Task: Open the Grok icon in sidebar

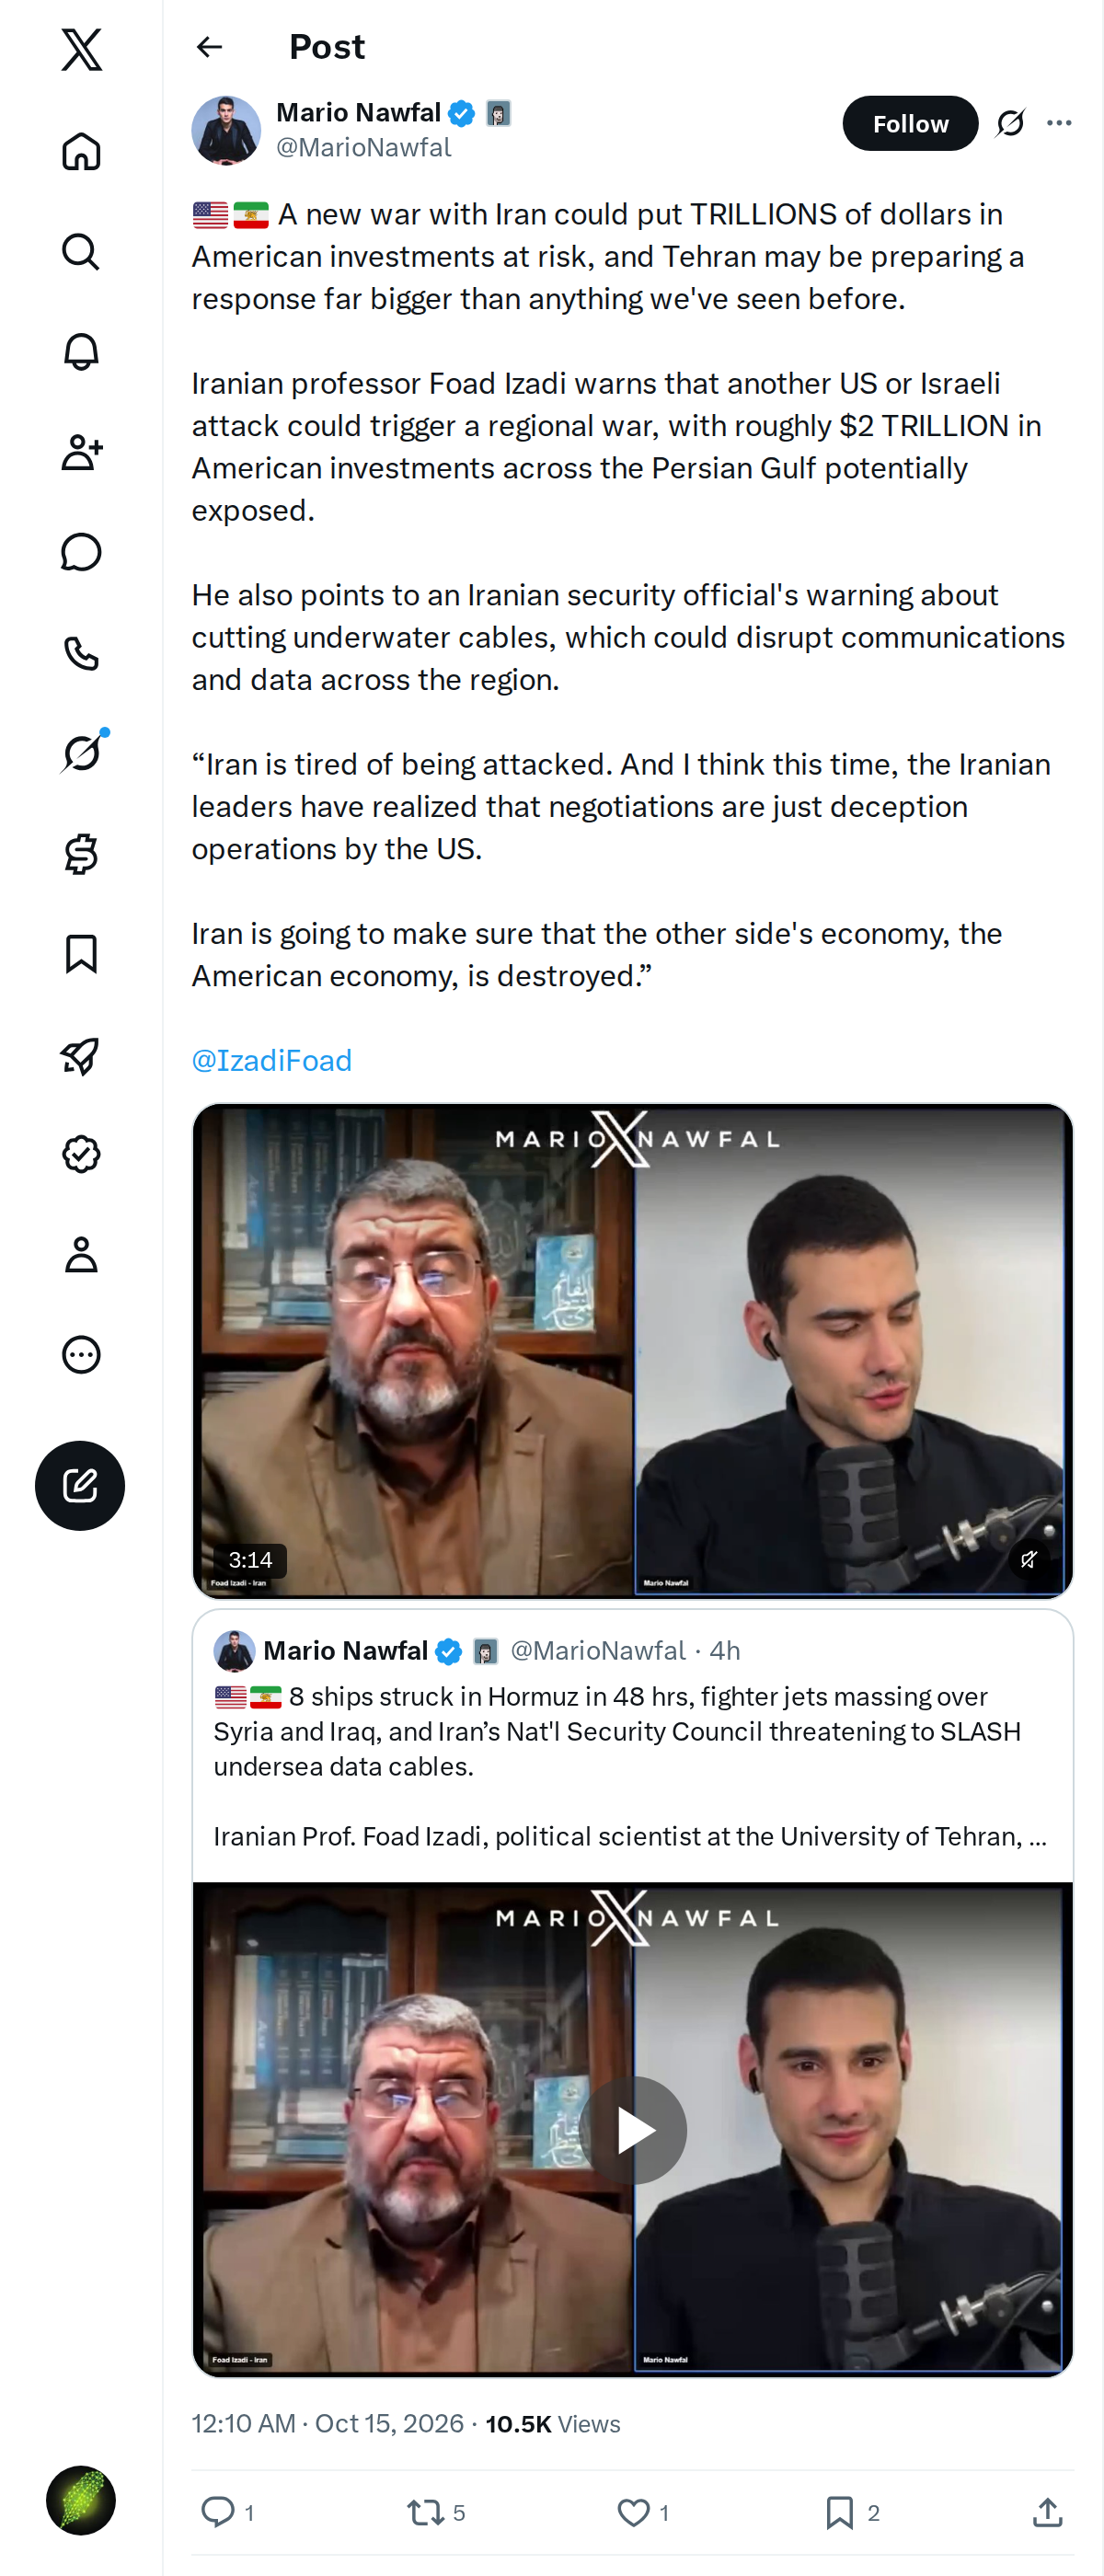Action: click(x=81, y=753)
